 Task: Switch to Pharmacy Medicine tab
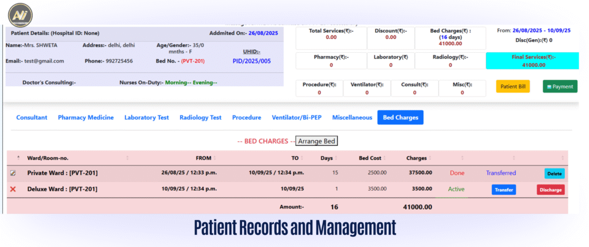86,118
